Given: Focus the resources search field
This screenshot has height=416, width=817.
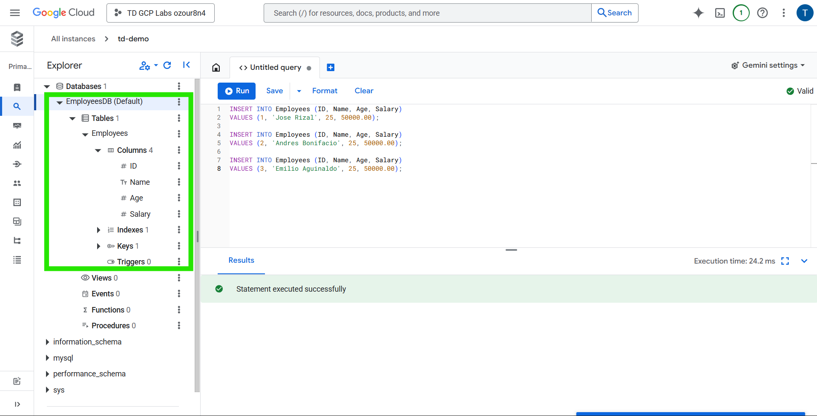Looking at the screenshot, I should 427,13.
